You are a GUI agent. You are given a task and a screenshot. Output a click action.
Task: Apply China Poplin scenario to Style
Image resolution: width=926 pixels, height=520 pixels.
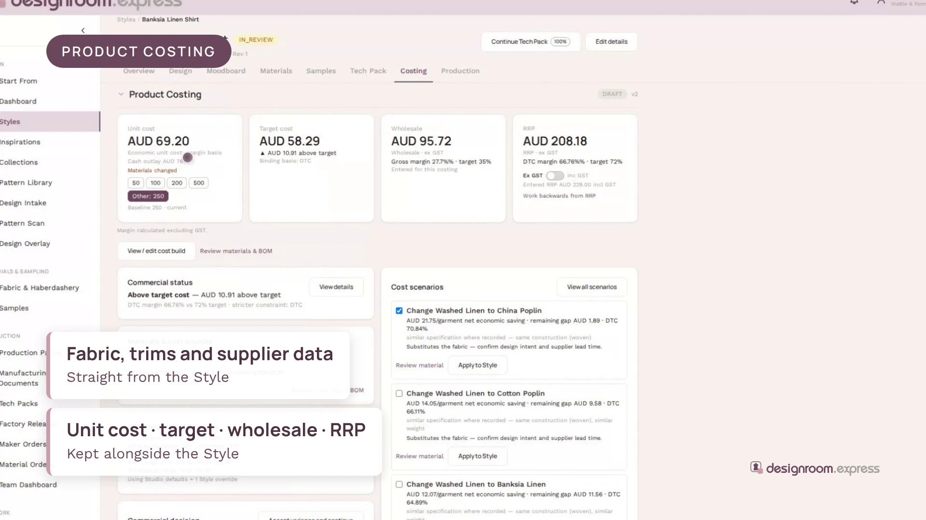tap(477, 365)
